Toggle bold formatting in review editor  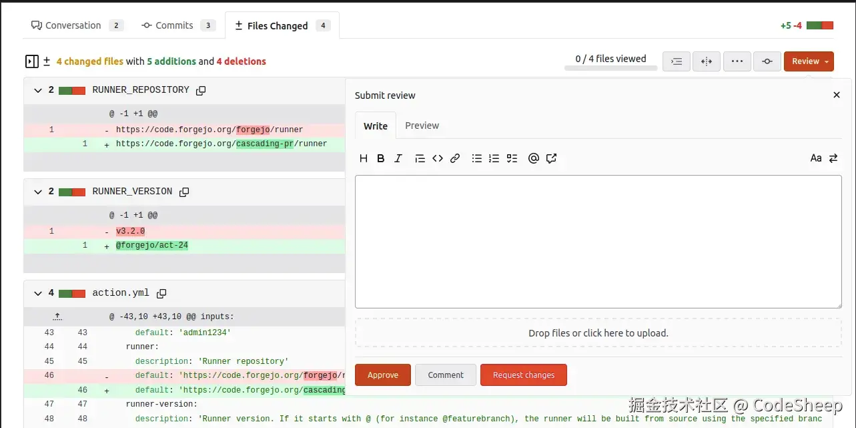[381, 158]
